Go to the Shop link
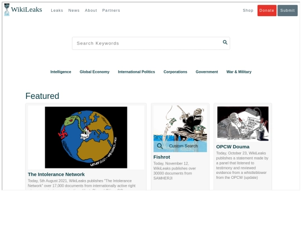 point(248,11)
